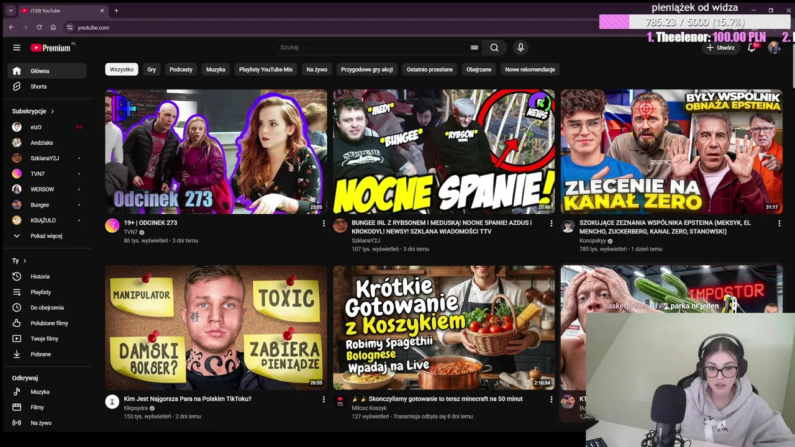Open the NOCNE SPANIE video thumbnail
This screenshot has width=795, height=447.
coord(443,151)
